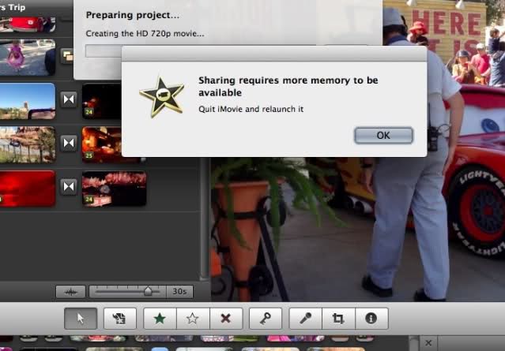This screenshot has height=351, width=505.
Task: Click the small X button at bottom right
Action: click(428, 343)
